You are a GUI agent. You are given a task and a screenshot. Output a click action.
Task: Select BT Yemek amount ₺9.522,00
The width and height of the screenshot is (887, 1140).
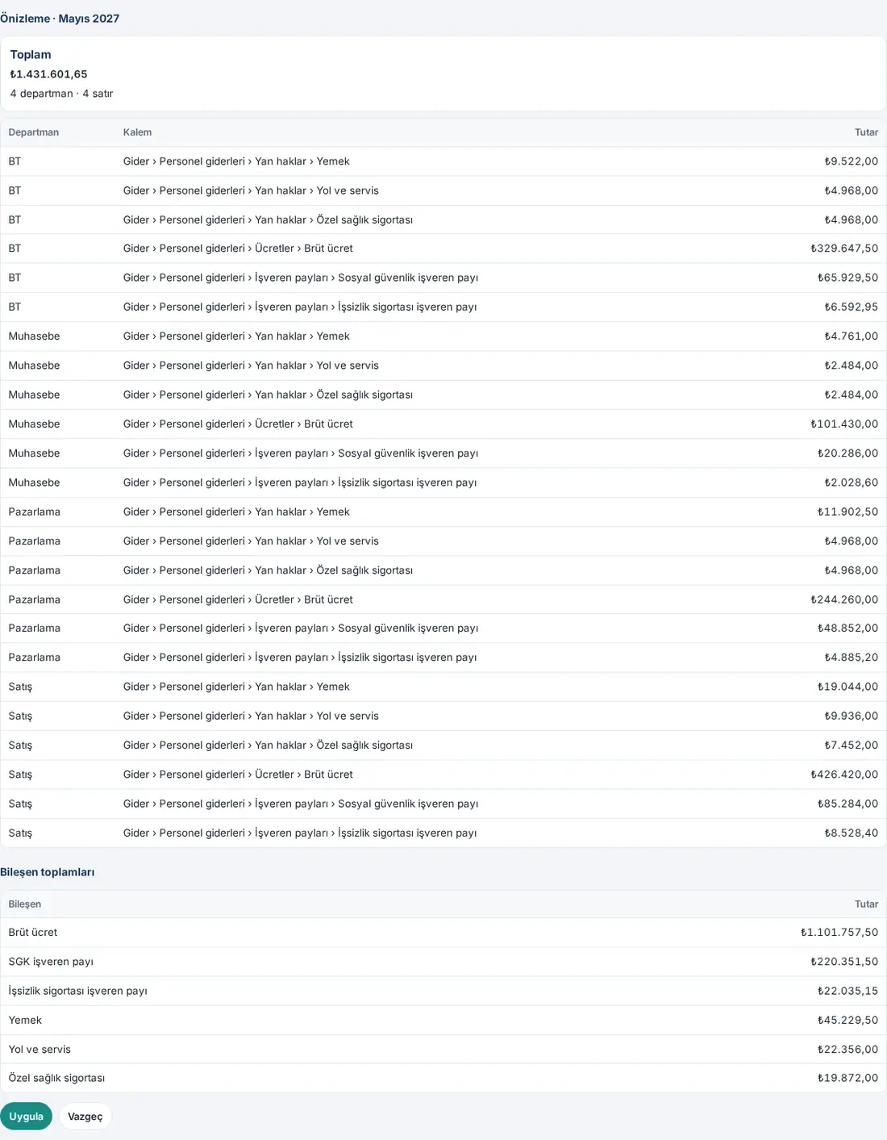[x=851, y=161]
